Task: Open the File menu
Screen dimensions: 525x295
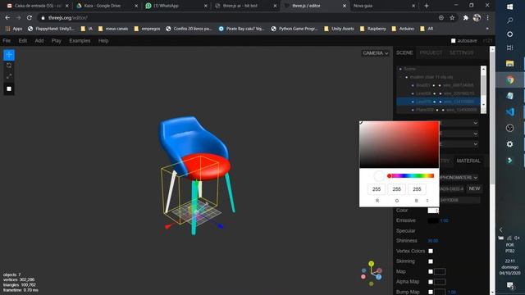Action: [7, 41]
